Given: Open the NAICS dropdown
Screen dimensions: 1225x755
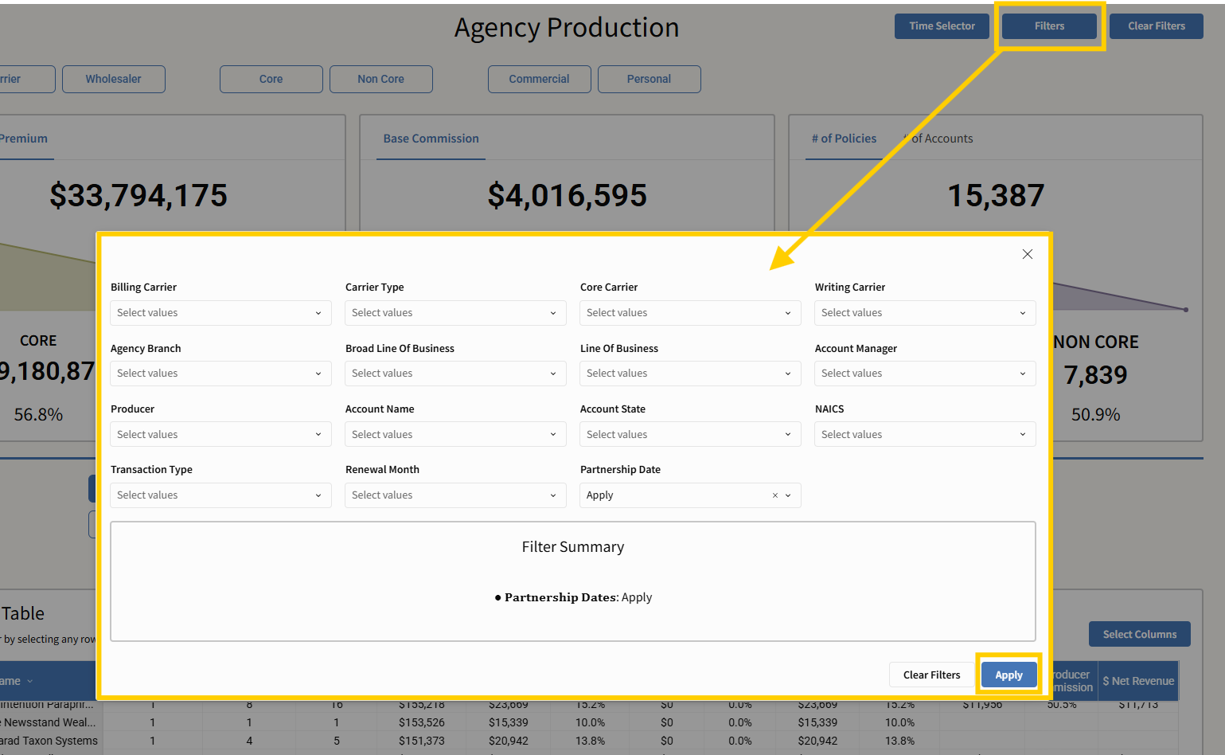Looking at the screenshot, I should 925,435.
